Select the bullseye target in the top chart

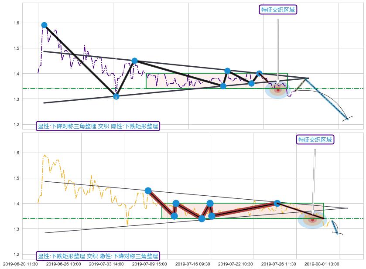coord(277,90)
